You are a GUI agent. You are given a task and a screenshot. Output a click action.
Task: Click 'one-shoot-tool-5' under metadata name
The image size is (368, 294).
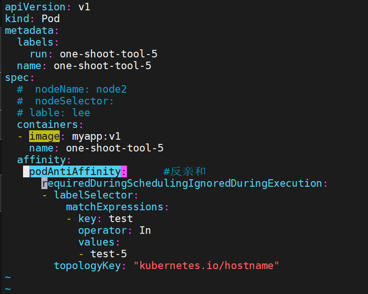coord(102,66)
